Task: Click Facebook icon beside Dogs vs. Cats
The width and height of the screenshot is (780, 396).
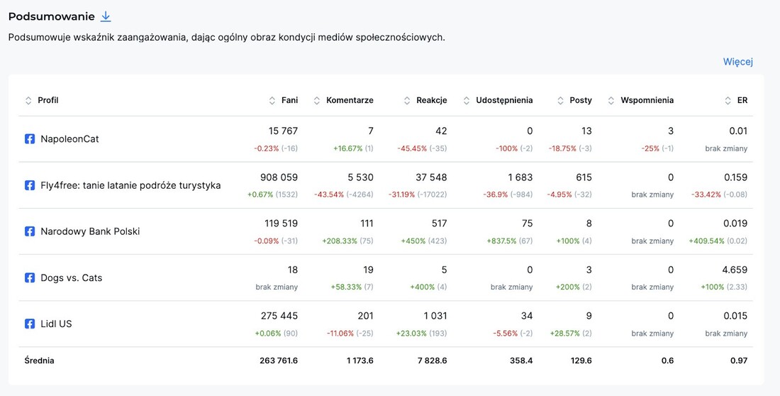Action: (x=30, y=278)
